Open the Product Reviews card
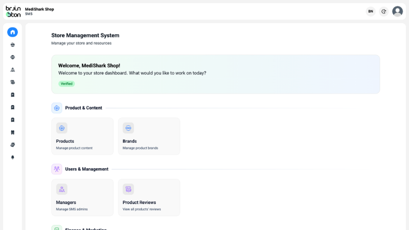The height and width of the screenshot is (230, 409). point(149,197)
